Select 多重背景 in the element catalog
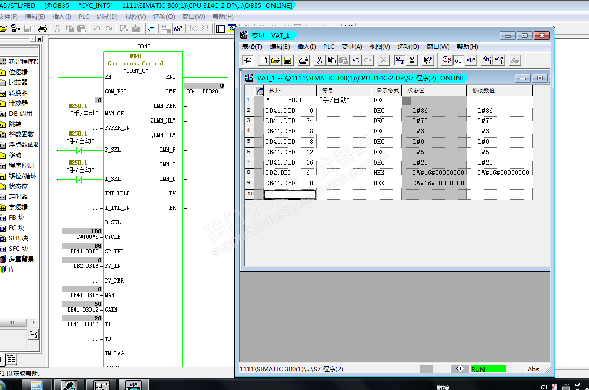 21,259
